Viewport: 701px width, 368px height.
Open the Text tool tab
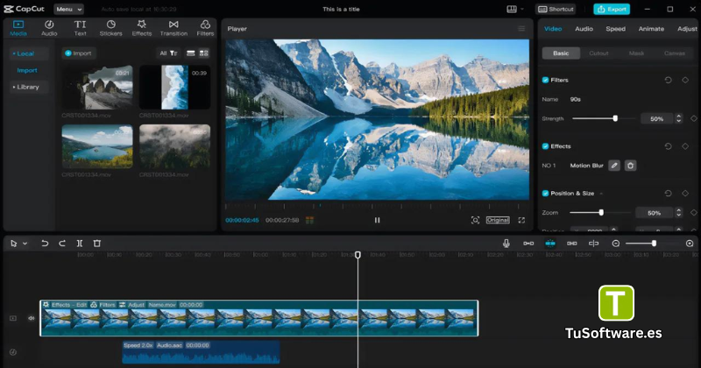[80, 28]
